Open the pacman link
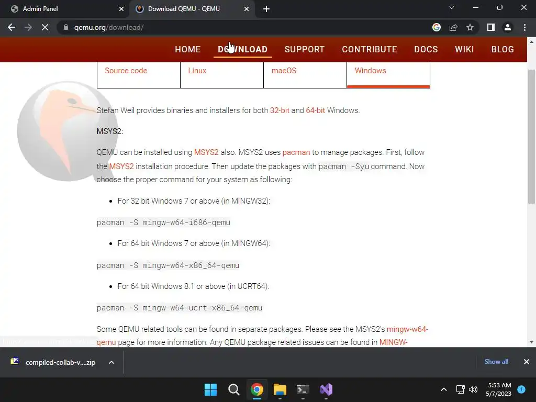Viewport: 536px width, 402px height. [x=296, y=152]
